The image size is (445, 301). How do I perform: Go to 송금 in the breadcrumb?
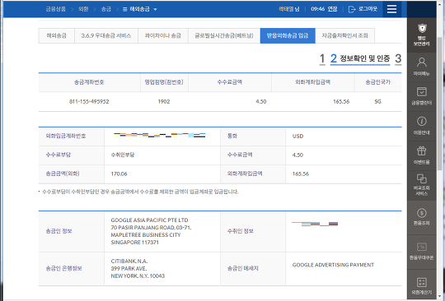106,9
